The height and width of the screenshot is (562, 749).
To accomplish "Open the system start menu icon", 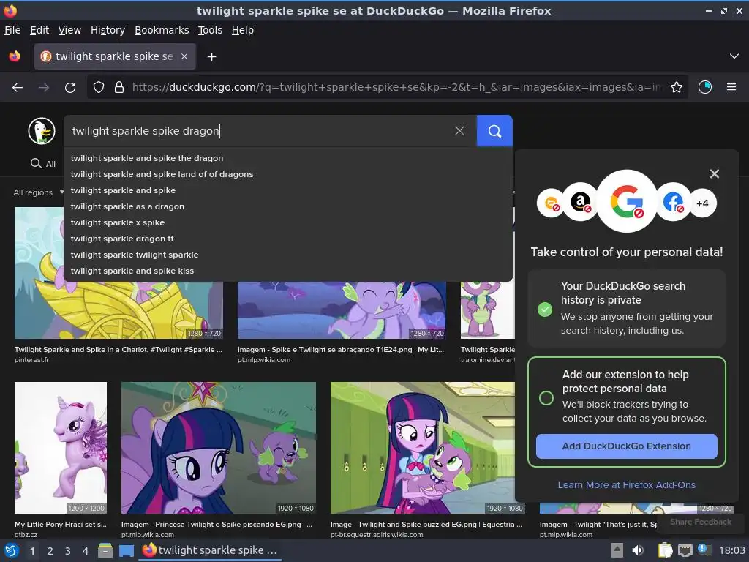I will 12,551.
